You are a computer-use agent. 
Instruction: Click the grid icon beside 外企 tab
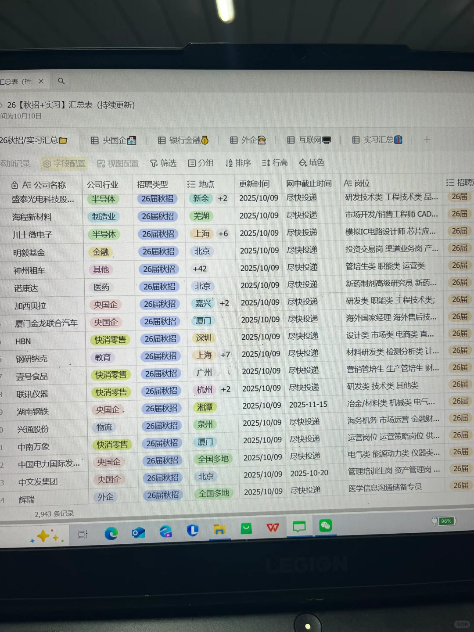point(234,140)
